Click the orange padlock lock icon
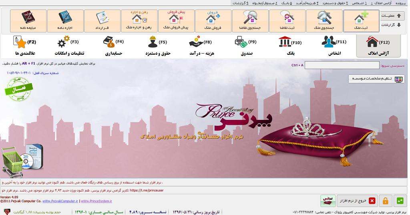This screenshot has width=410, height=215. click(x=386, y=201)
